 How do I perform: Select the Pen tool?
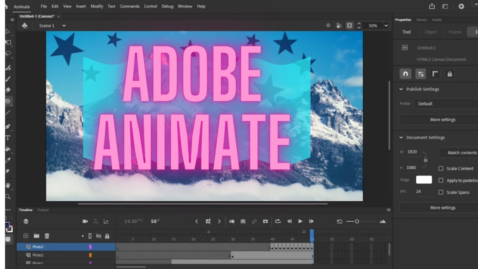[x=8, y=127]
